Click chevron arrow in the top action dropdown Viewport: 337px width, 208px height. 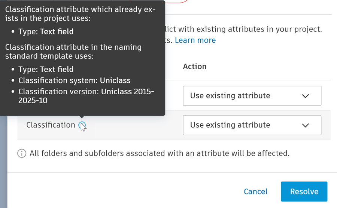coord(305,96)
